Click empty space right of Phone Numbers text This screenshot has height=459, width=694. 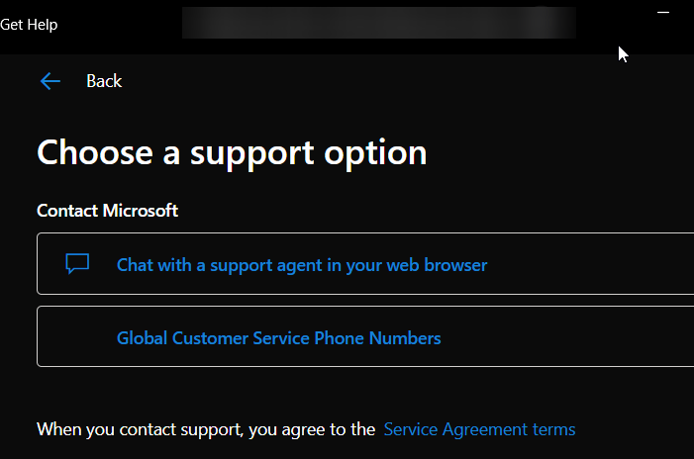(x=574, y=338)
